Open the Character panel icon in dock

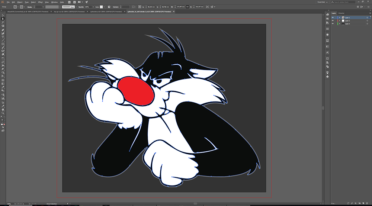coord(327,52)
